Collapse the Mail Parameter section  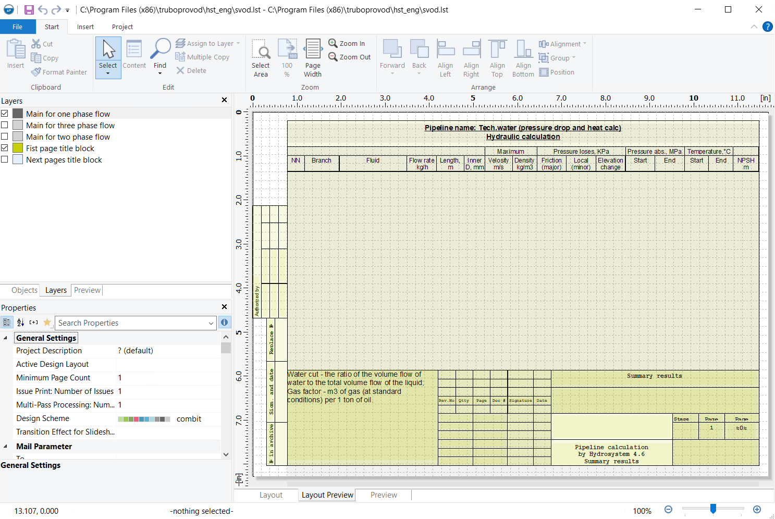(6, 447)
